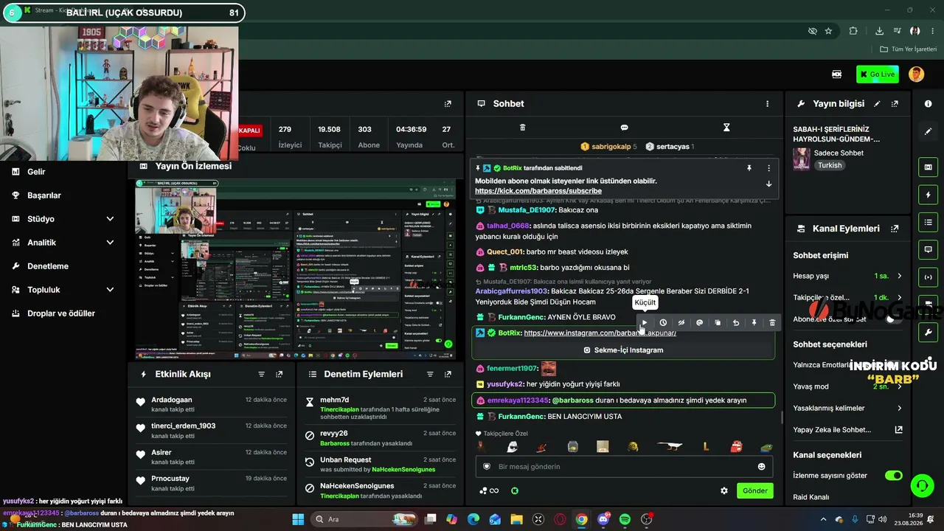Expand pinned message with down arrow
The width and height of the screenshot is (944, 531).
click(768, 184)
